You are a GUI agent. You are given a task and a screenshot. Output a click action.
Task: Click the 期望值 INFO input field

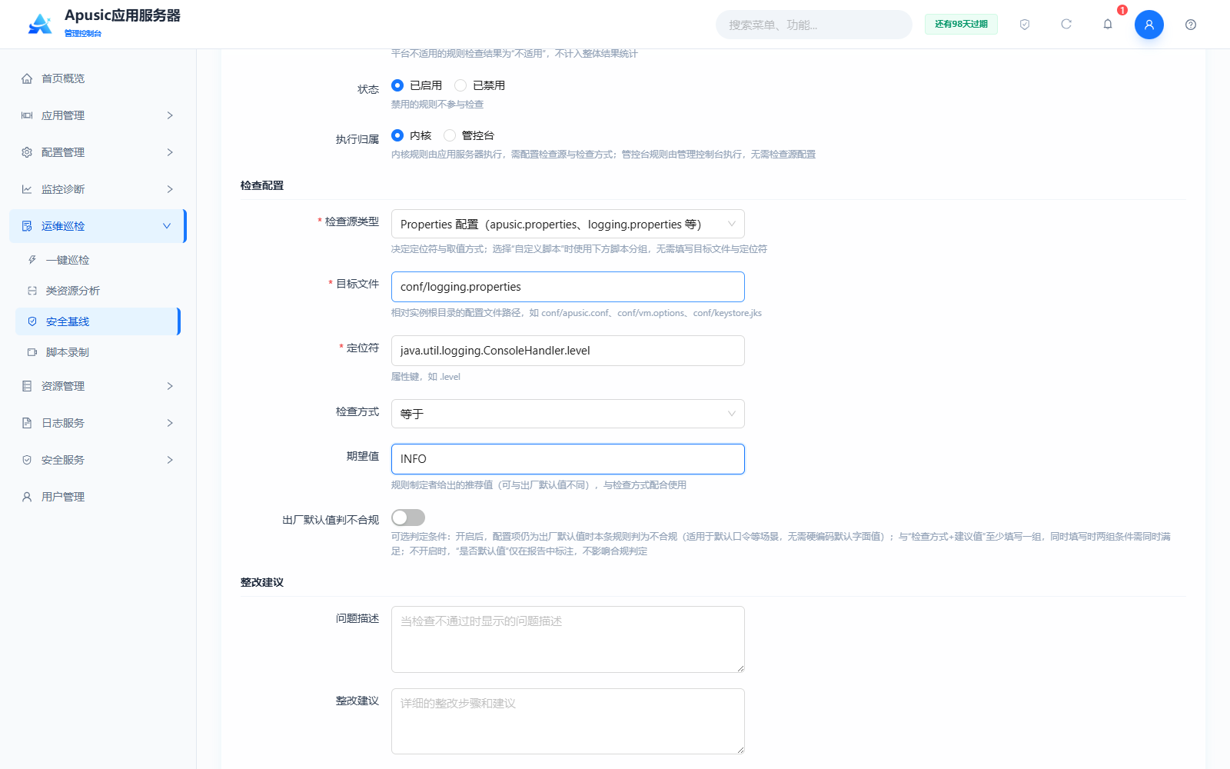[568, 459]
